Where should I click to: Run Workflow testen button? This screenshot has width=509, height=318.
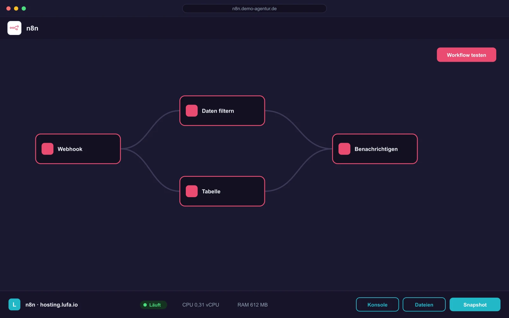(466, 55)
